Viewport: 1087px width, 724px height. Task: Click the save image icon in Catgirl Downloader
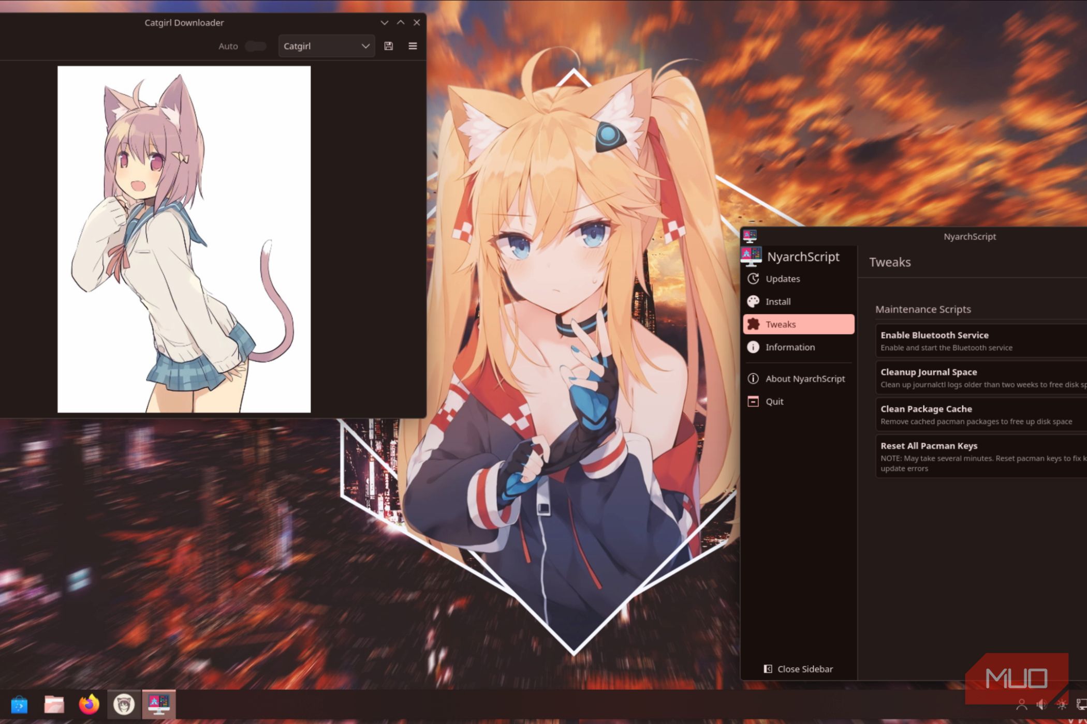388,46
